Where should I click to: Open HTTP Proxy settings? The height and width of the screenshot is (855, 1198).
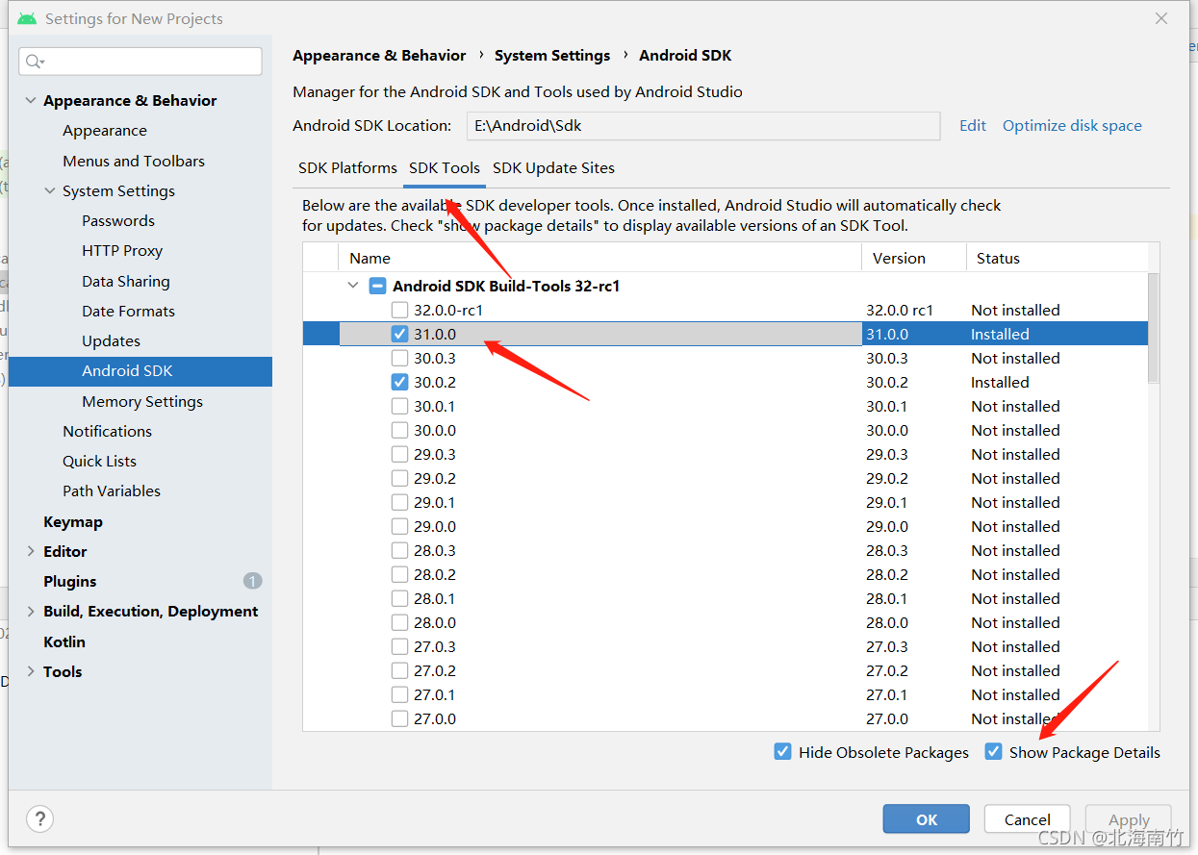[122, 250]
